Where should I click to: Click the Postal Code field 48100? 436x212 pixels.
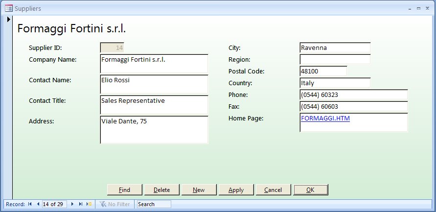323,71
